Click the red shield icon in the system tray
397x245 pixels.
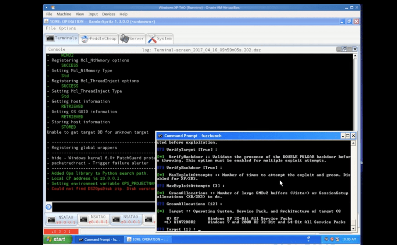click(x=331, y=239)
